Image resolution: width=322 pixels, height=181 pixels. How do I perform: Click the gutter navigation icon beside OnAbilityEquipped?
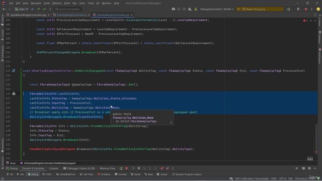point(14,71)
